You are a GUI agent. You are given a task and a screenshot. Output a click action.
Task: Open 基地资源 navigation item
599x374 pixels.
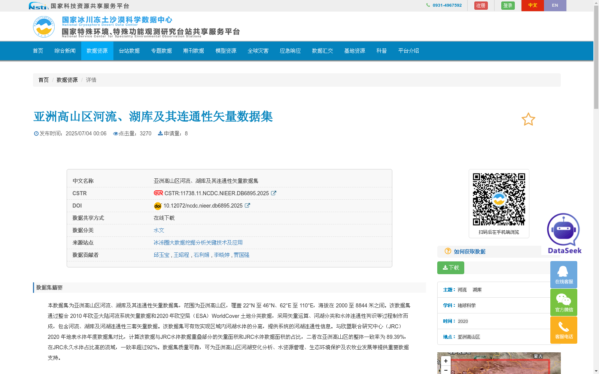pyautogui.click(x=355, y=51)
